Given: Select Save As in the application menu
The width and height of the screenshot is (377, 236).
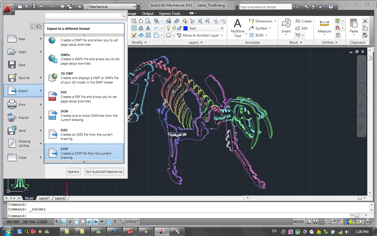Looking at the screenshot, I should pos(24,78).
